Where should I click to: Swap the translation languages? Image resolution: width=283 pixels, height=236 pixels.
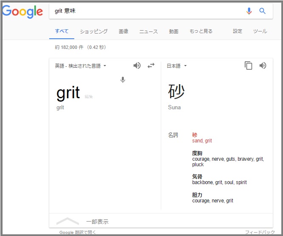pyautogui.click(x=151, y=65)
